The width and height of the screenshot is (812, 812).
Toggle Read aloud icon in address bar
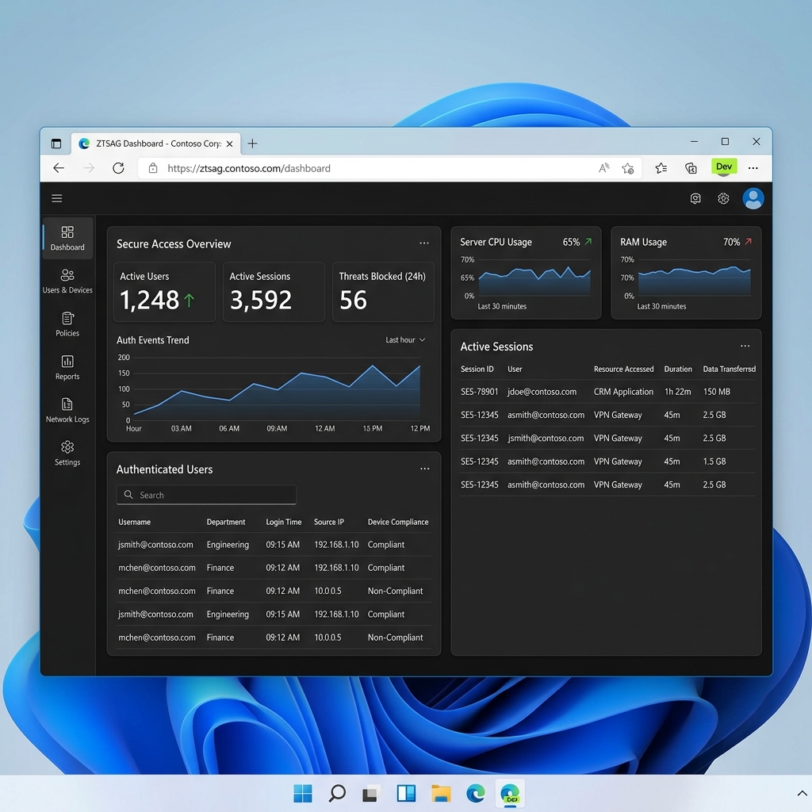point(603,168)
